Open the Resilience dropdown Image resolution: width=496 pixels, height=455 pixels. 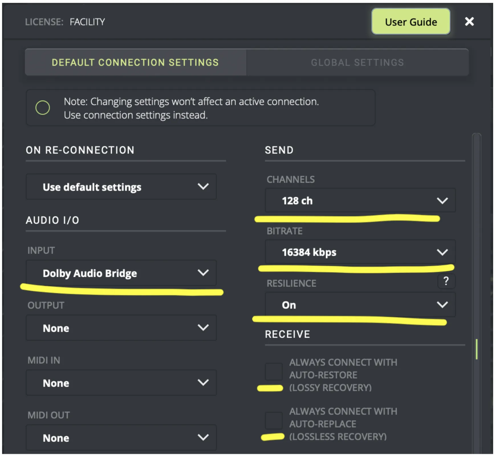(x=360, y=305)
